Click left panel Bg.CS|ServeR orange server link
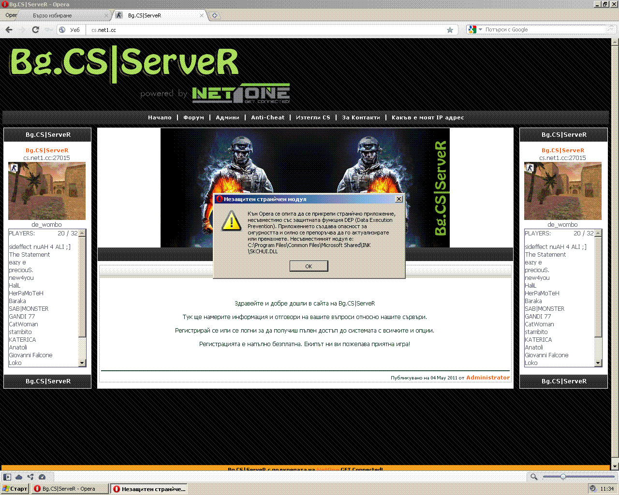 tap(47, 150)
